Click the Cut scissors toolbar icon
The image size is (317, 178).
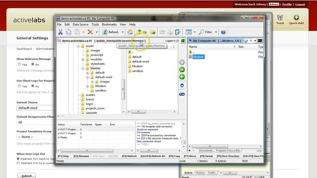60,32
